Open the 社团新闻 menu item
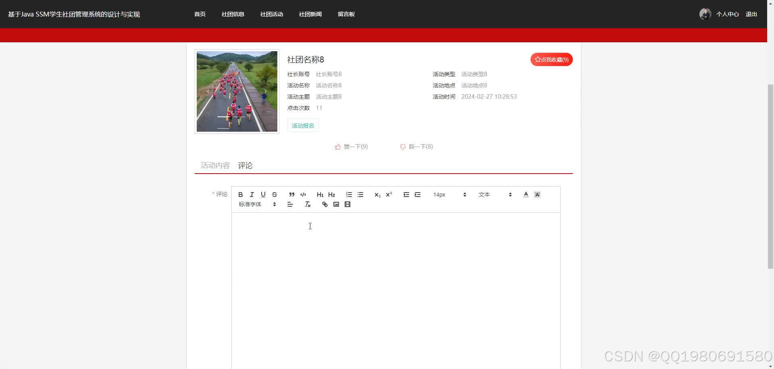The height and width of the screenshot is (369, 774). (310, 14)
